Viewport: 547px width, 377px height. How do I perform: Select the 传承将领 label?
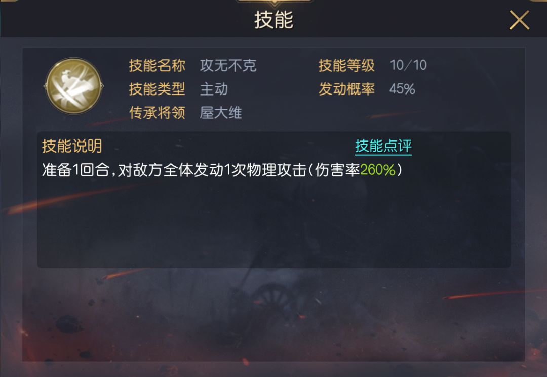point(157,113)
